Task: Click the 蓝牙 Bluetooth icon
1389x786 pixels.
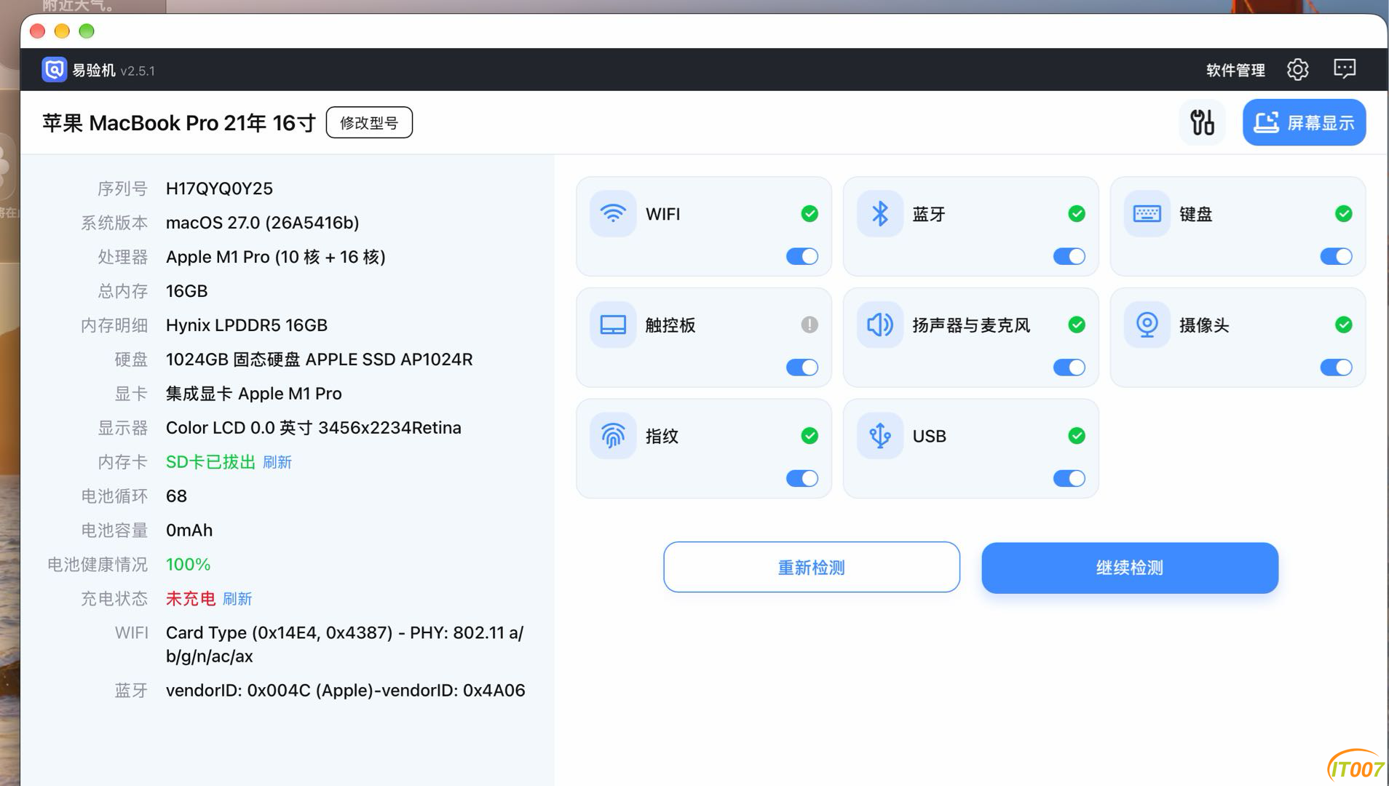Action: click(x=880, y=214)
